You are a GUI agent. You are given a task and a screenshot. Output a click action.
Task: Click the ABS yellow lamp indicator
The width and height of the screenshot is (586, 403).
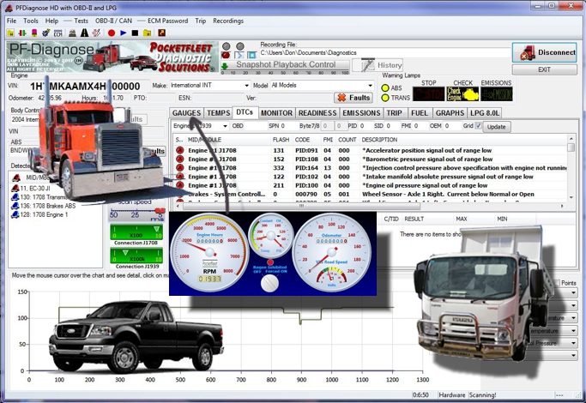385,88
